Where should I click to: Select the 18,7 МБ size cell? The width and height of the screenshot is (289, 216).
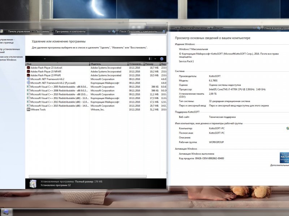pyautogui.click(x=154, y=68)
